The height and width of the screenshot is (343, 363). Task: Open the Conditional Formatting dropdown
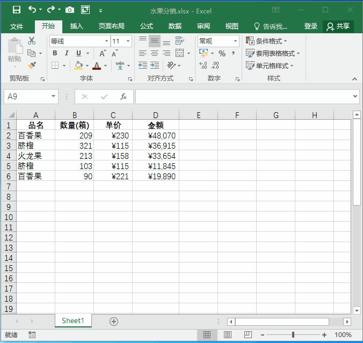[x=267, y=41]
